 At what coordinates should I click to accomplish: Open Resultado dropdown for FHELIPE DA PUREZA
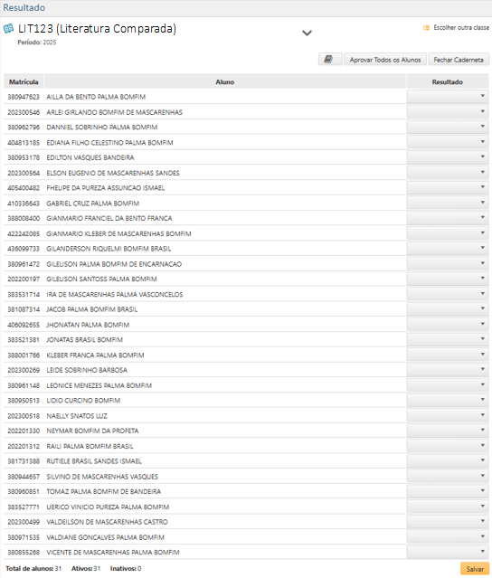coord(448,187)
